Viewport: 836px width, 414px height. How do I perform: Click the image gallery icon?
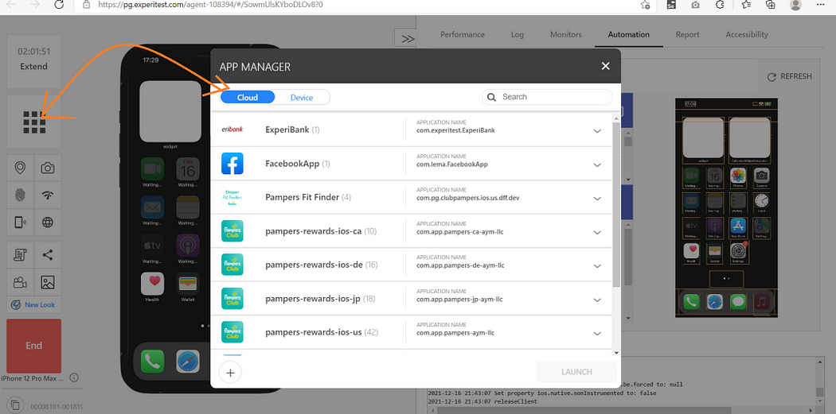pos(48,282)
